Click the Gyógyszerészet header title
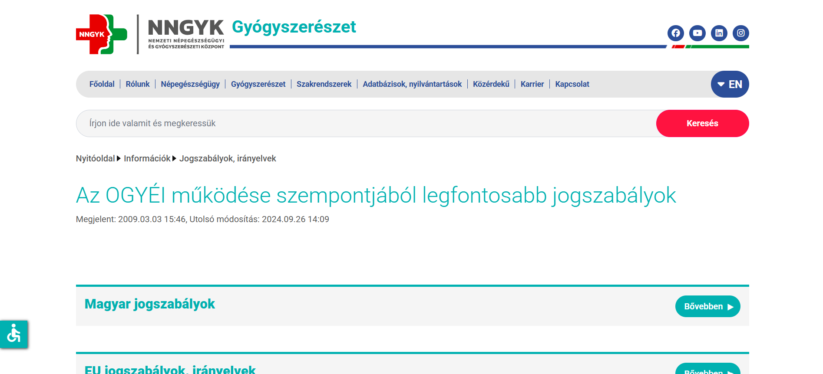This screenshot has width=823, height=374. point(294,27)
